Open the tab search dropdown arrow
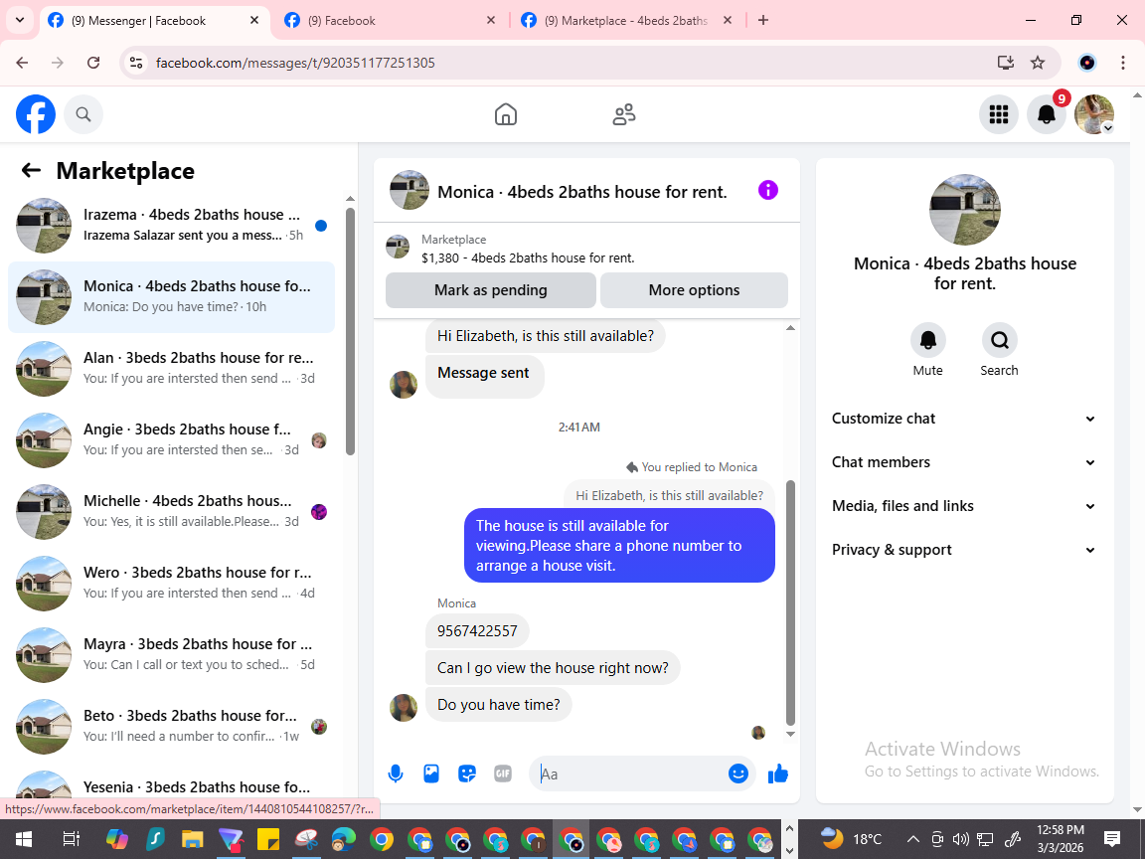Screen dimensions: 1145x859 tap(20, 21)
